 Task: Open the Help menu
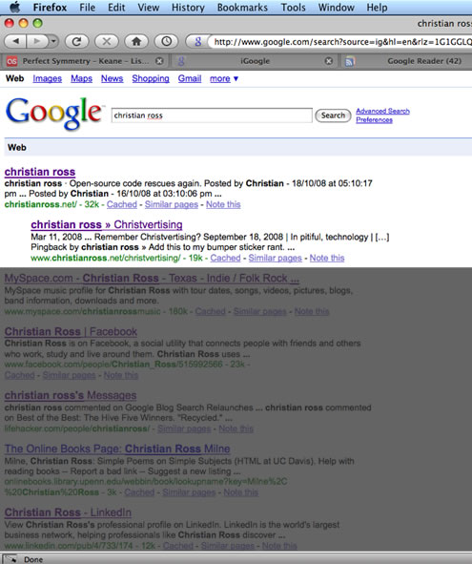[x=377, y=8]
